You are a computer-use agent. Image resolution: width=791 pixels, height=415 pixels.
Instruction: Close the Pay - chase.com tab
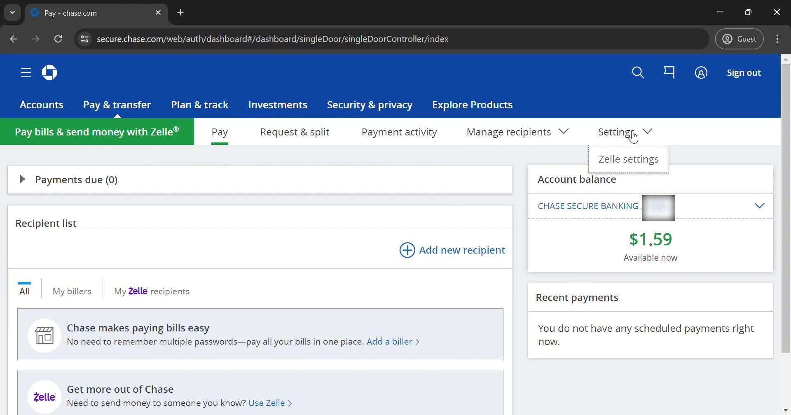[x=158, y=13]
